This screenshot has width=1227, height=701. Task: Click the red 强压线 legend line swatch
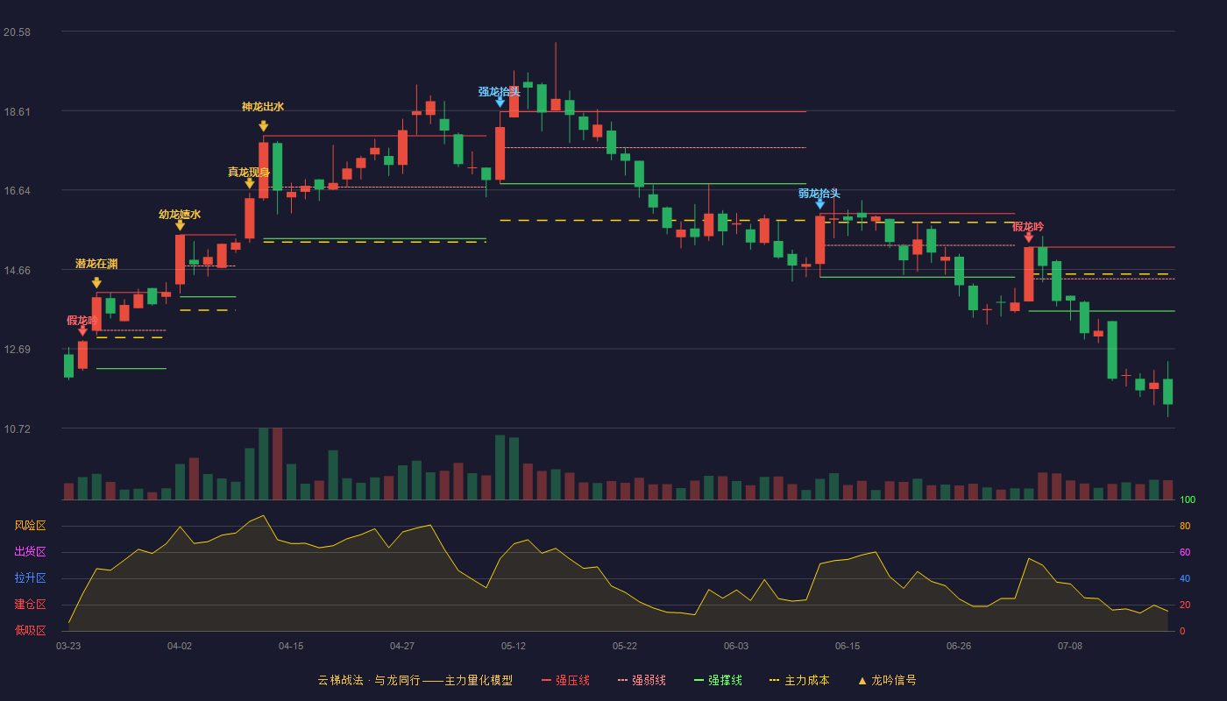[547, 680]
